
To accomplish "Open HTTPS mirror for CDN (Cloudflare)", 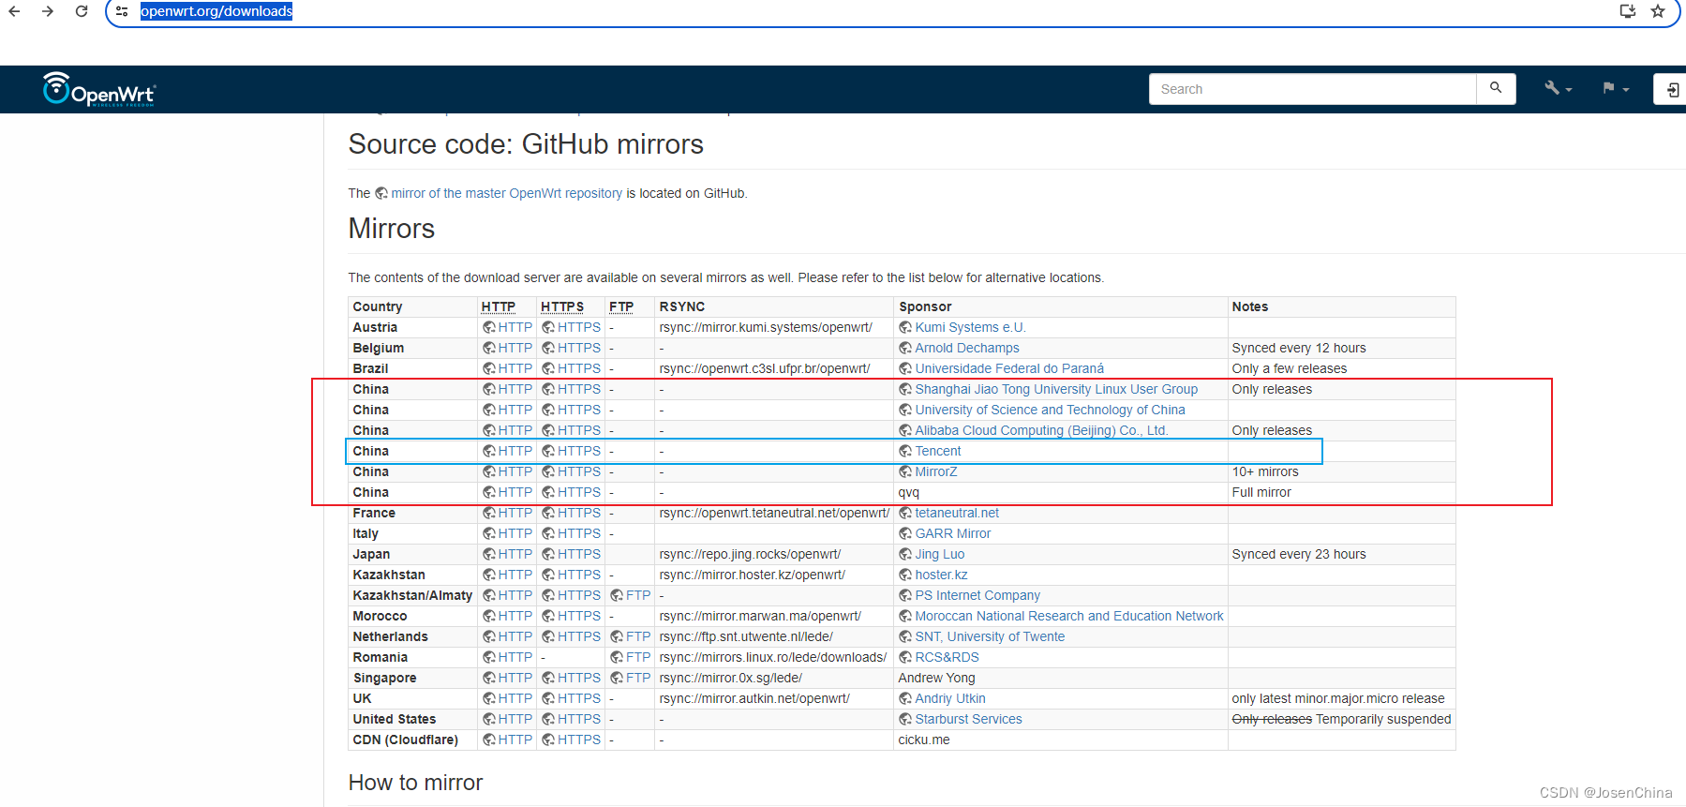I will click(578, 740).
